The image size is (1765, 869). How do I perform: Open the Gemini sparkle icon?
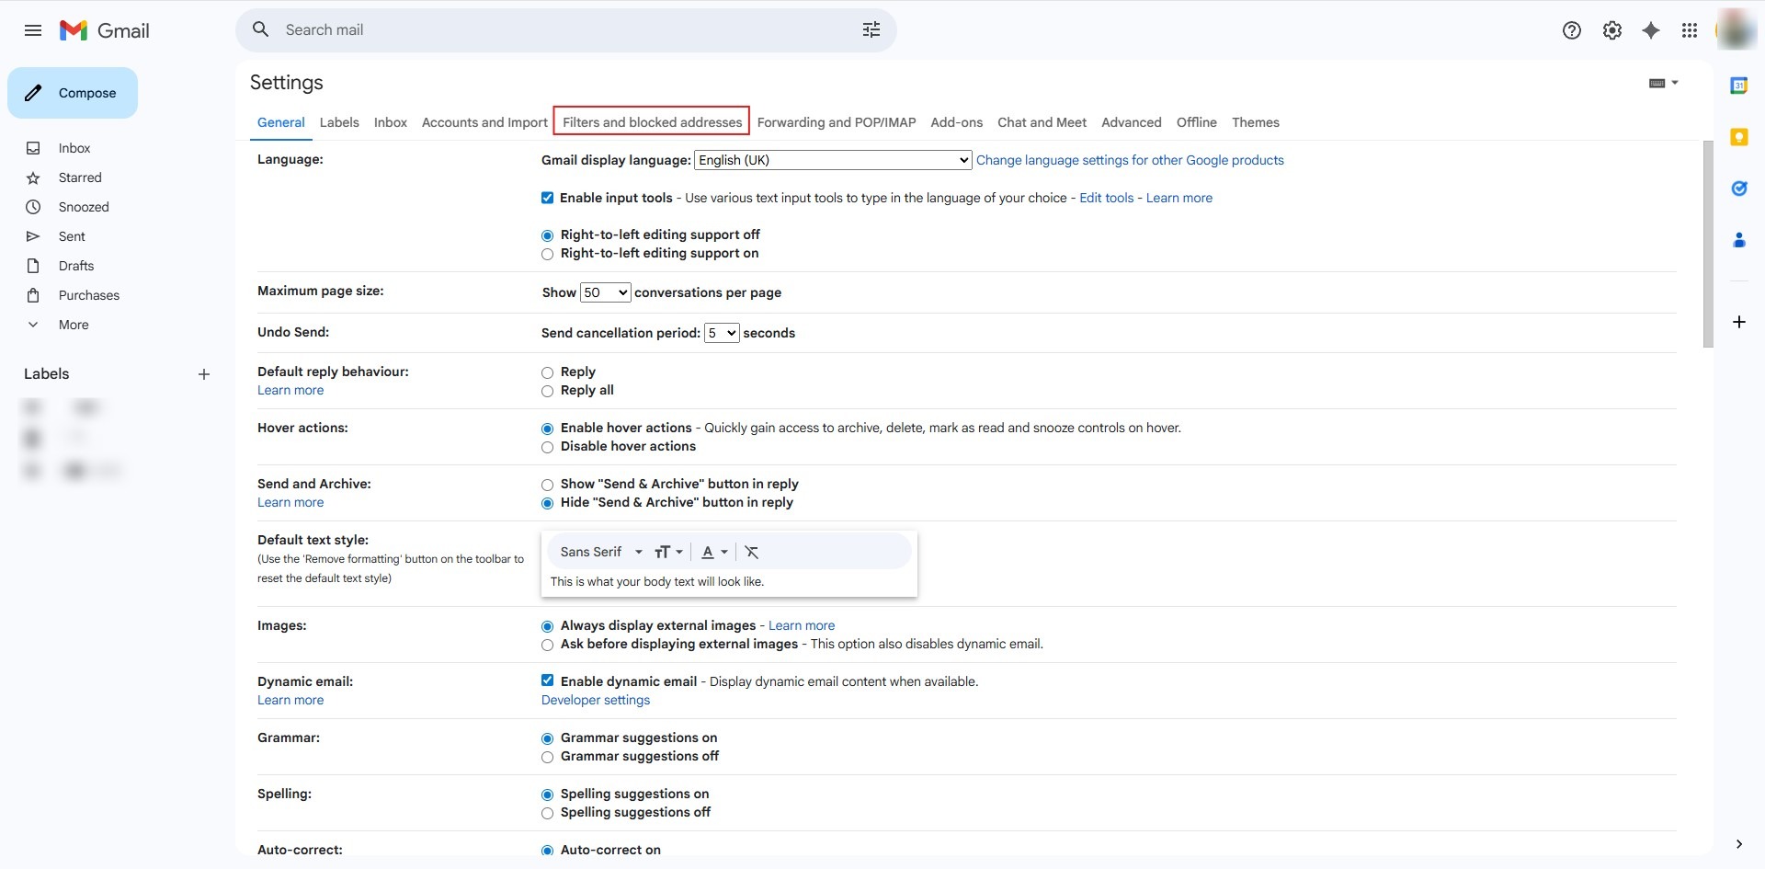1651,30
